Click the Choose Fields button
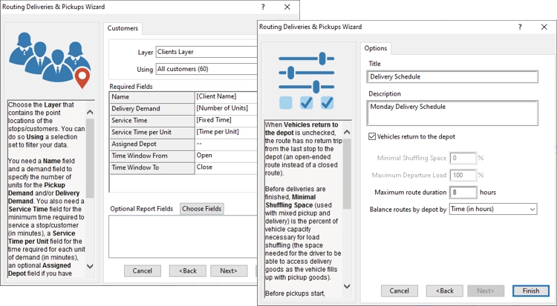Viewport: 557px width, 306px height. tap(202, 209)
